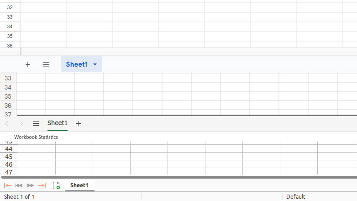Click the grey previous-sheet arrow in the bottom bar
This screenshot has height=201, width=357.
click(19, 185)
